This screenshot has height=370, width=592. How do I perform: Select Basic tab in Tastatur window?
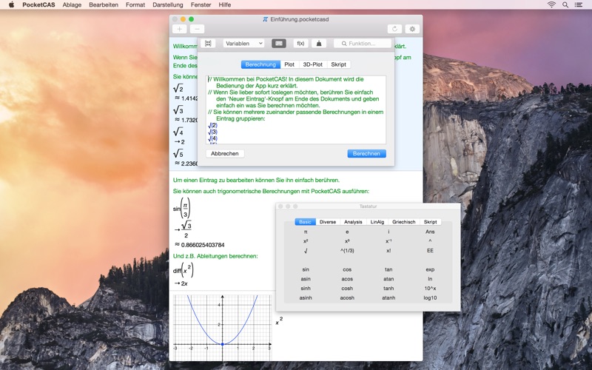point(305,222)
